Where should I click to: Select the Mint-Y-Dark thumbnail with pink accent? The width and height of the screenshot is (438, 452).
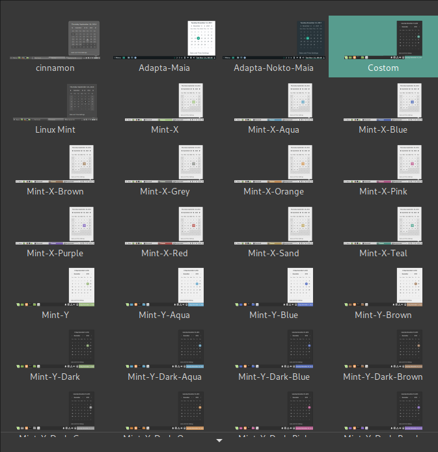[273, 411]
